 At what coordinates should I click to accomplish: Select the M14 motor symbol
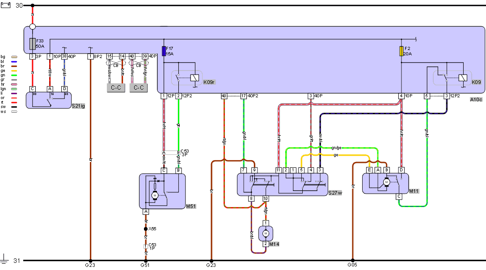tap(266, 233)
